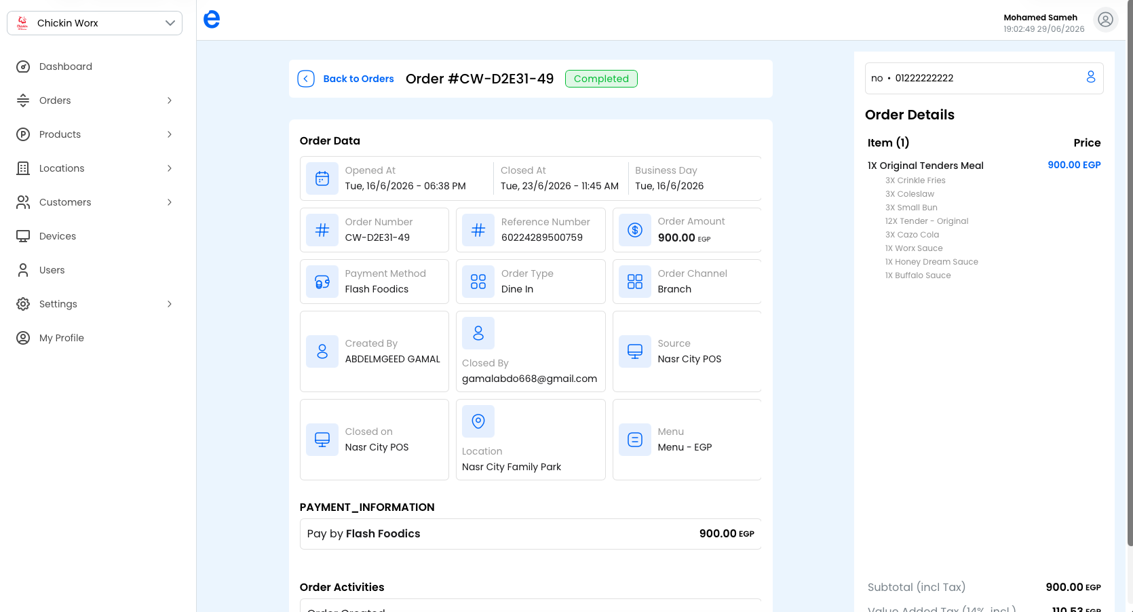Click the Users person icon

23,270
